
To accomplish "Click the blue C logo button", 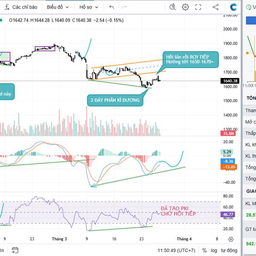I will 233,7.
